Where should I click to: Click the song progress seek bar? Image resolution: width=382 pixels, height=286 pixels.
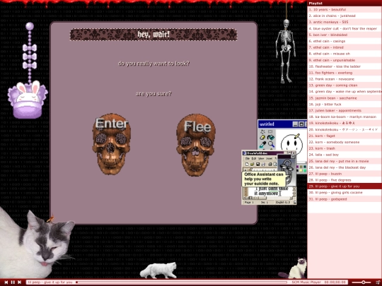click(x=181, y=282)
